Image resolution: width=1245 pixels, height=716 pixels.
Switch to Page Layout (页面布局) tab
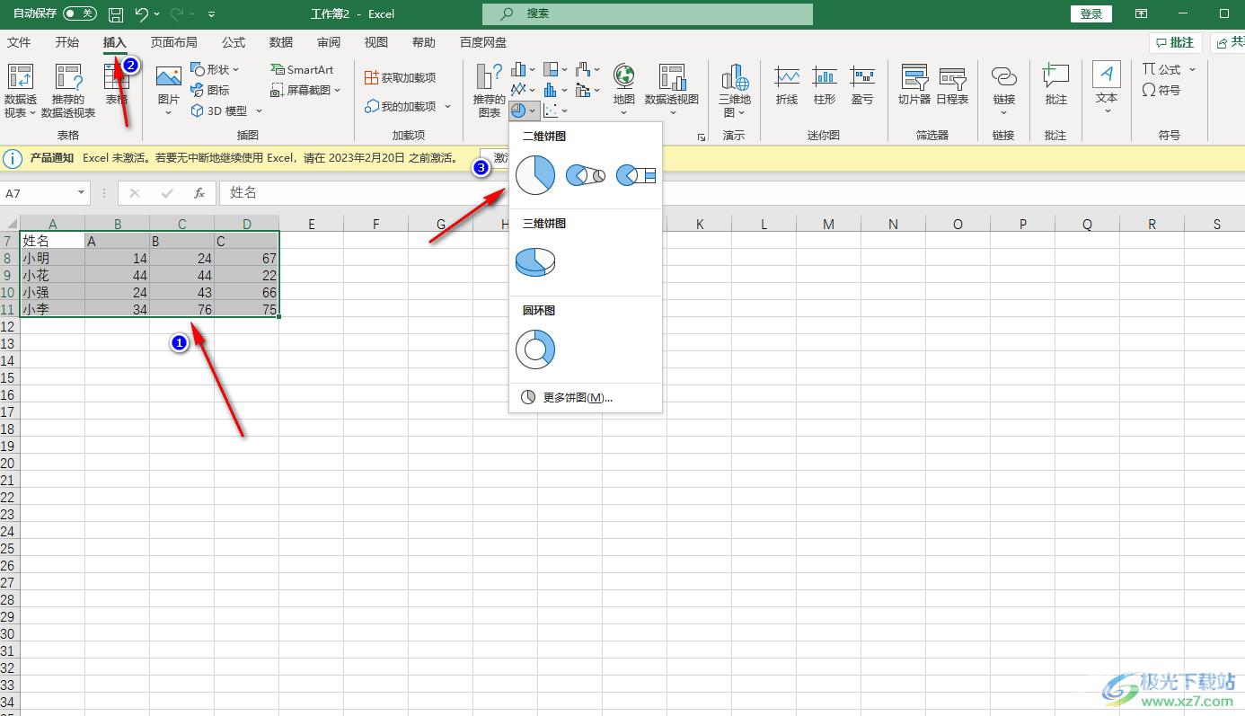173,42
